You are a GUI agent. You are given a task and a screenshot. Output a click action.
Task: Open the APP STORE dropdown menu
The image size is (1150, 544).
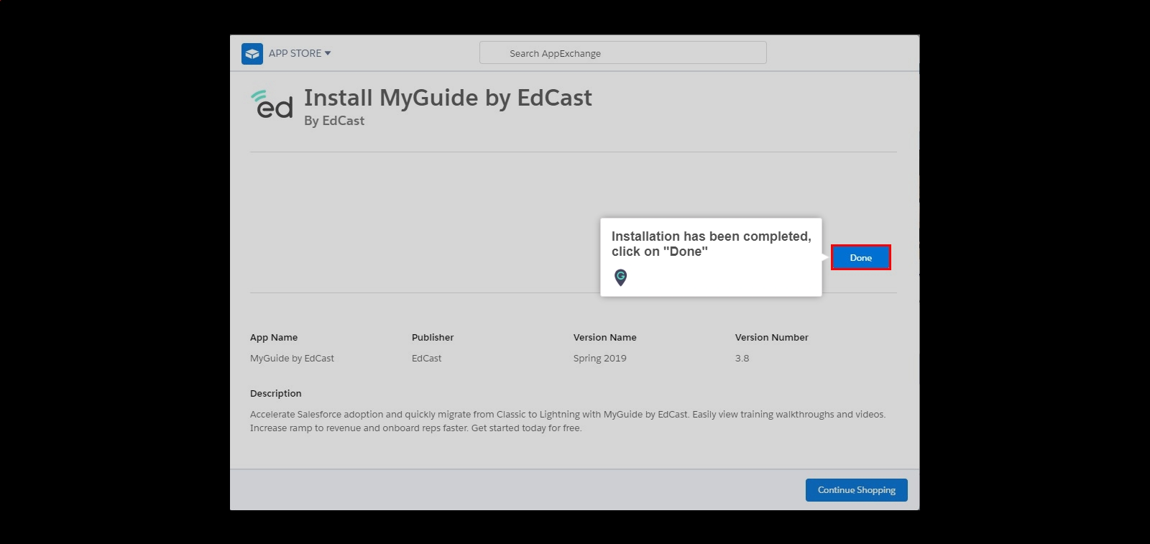point(300,53)
